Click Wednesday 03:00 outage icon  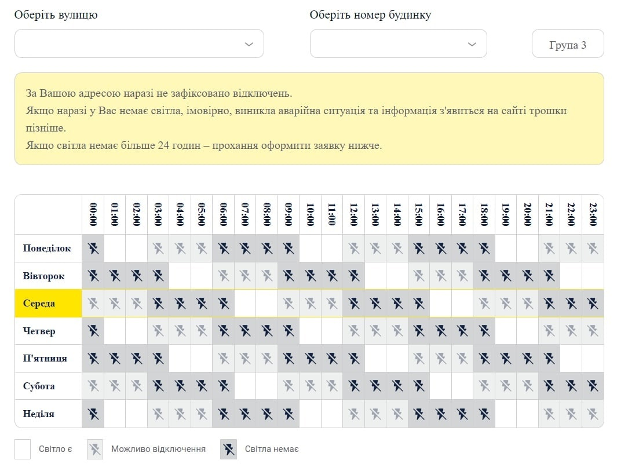tap(158, 303)
